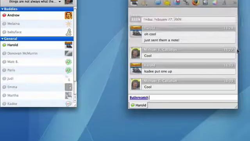Image resolution: width=250 pixels, height=141 pixels.
Task: Click the blue bubble icon in chat toolbar
Action: [x=157, y=2]
